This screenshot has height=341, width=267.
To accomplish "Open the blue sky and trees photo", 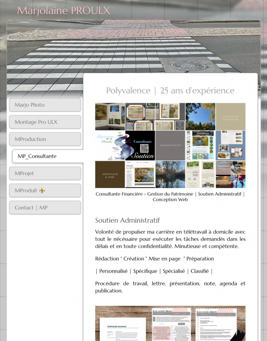I will tap(200, 116).
